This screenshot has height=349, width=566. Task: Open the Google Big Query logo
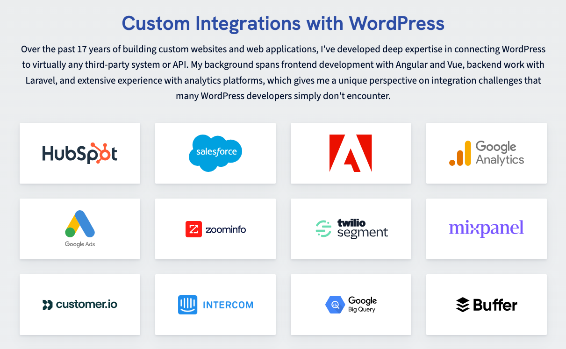(x=351, y=305)
